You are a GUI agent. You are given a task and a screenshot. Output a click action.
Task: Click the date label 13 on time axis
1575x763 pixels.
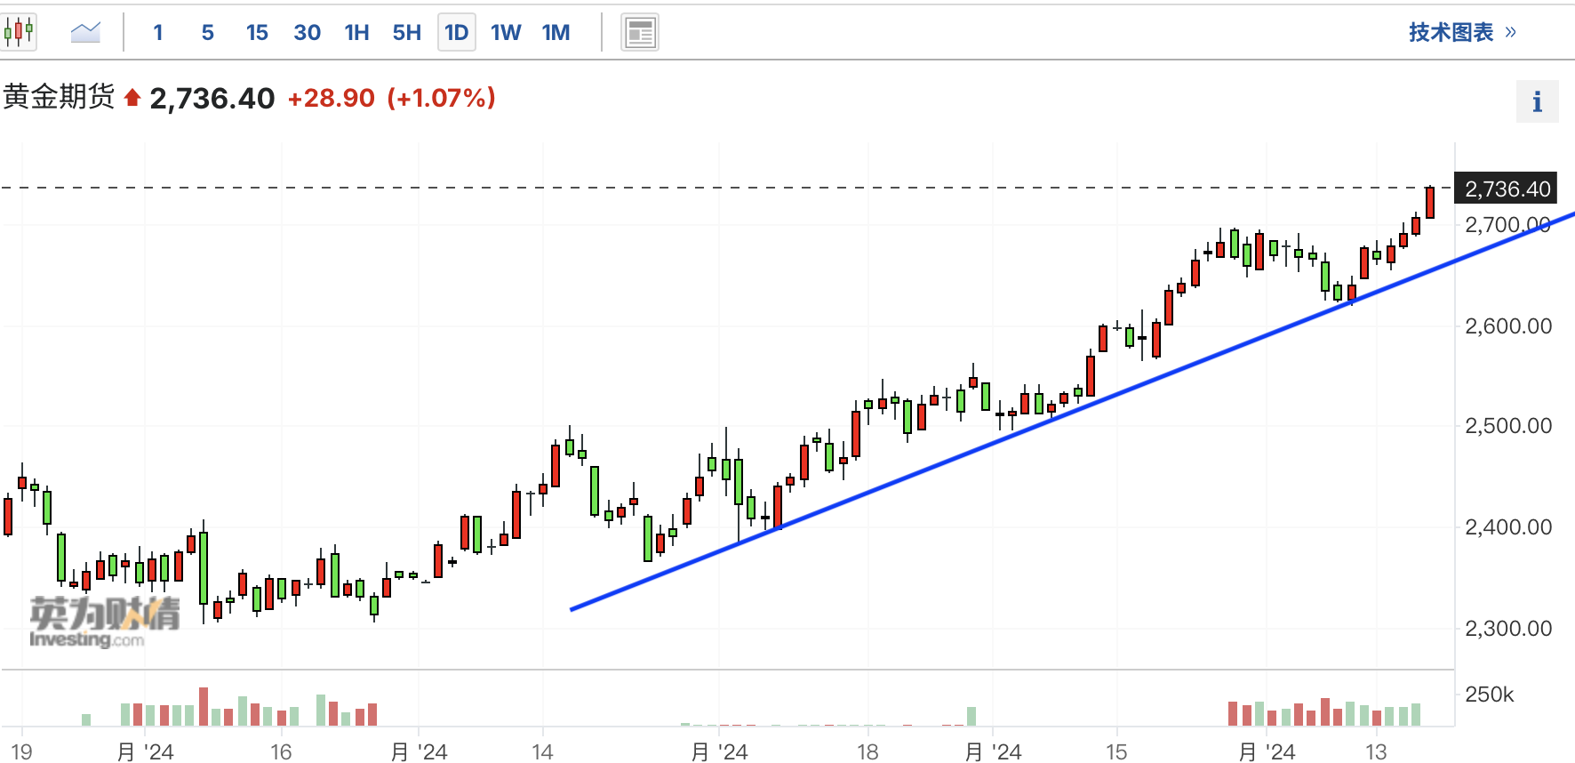1376,752
